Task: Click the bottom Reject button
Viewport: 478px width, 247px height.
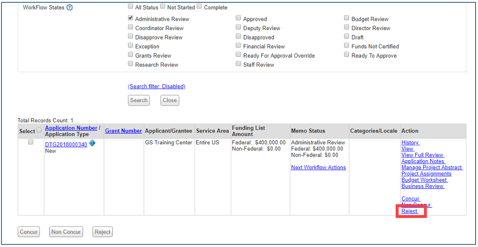Action: click(x=102, y=232)
